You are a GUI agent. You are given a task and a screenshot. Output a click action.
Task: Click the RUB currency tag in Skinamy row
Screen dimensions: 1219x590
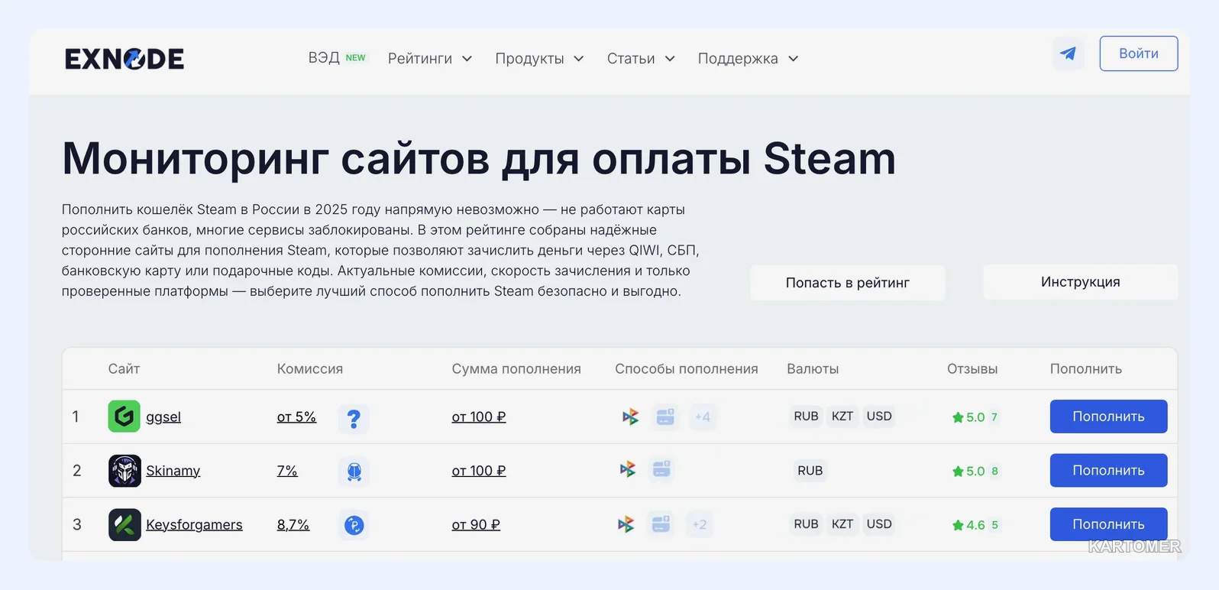point(810,471)
